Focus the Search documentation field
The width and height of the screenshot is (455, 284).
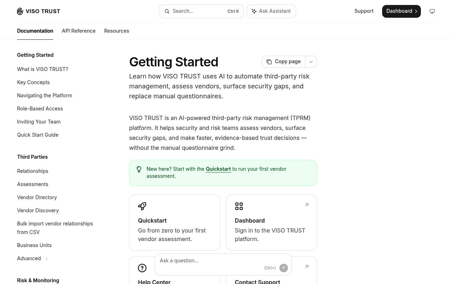pos(201,11)
